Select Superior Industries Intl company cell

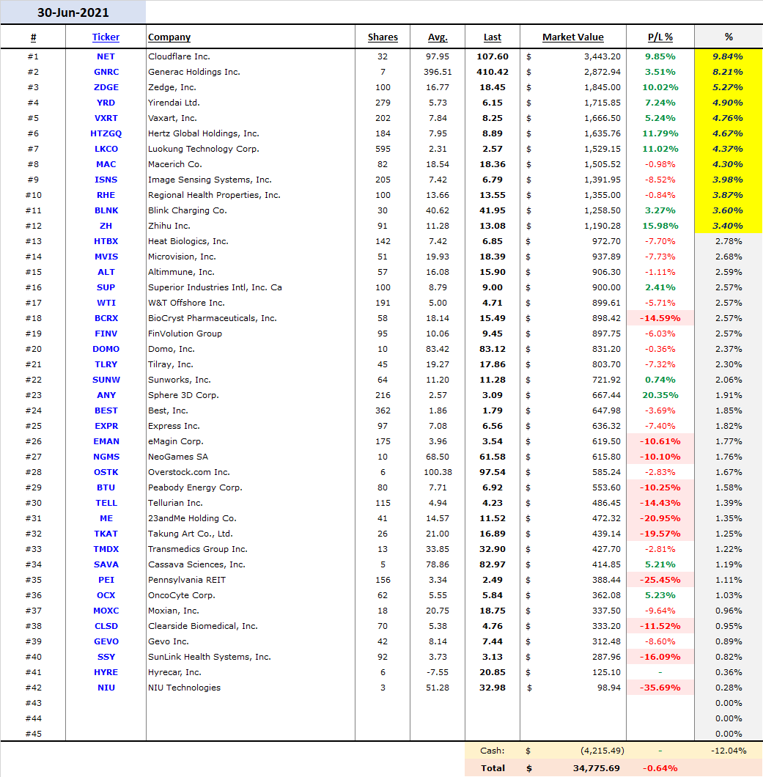tap(251, 287)
